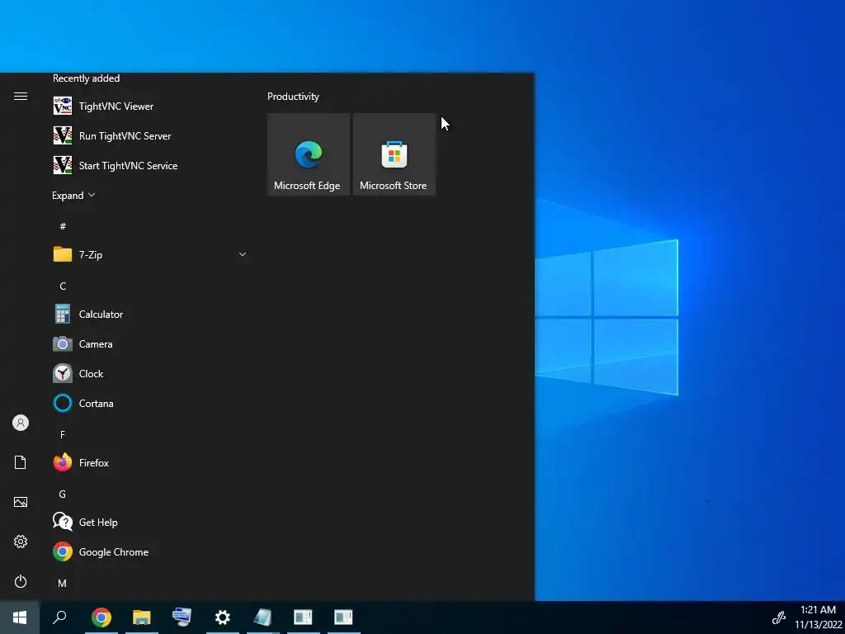Open the Microsoft Store tile
This screenshot has width=845, height=634.
coord(394,154)
